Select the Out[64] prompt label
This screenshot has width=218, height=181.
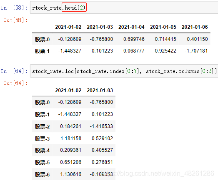(15, 83)
